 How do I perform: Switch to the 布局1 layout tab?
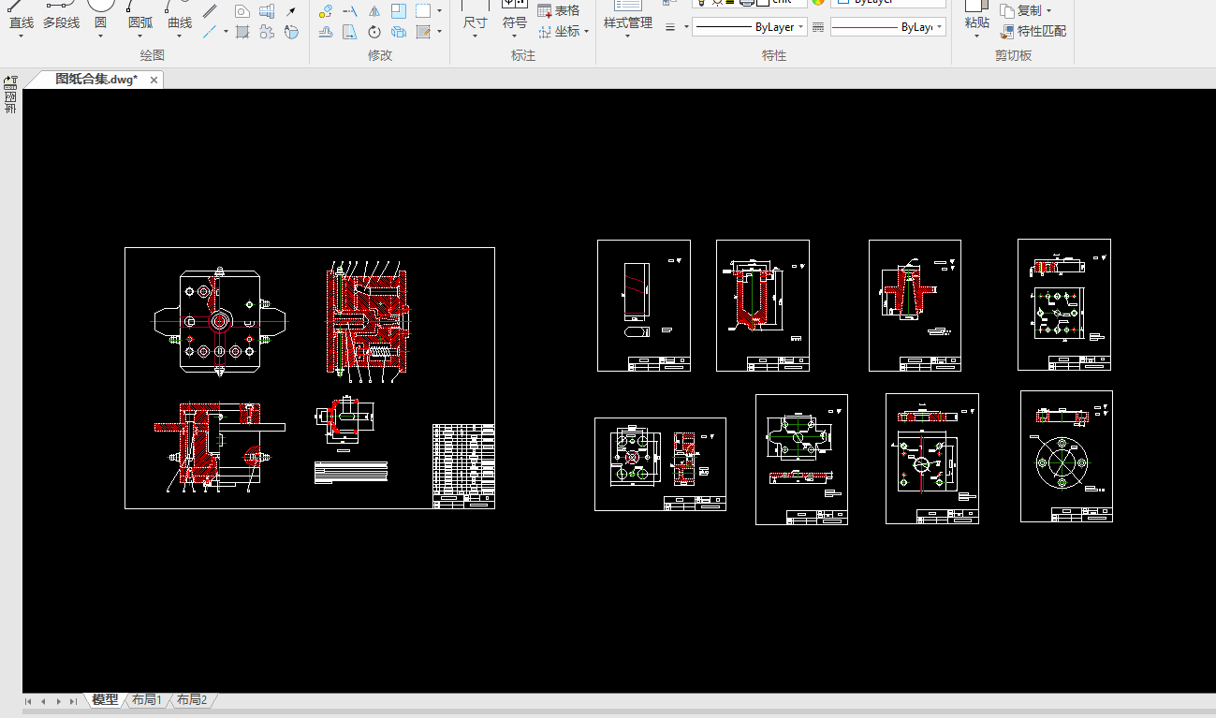point(147,700)
